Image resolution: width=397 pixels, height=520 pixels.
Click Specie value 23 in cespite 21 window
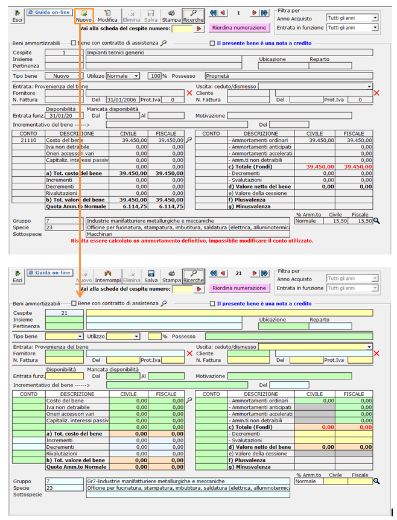(x=65, y=488)
